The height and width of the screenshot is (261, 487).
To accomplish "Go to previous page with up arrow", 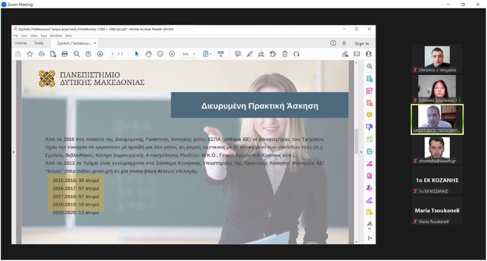I will coord(88,54).
